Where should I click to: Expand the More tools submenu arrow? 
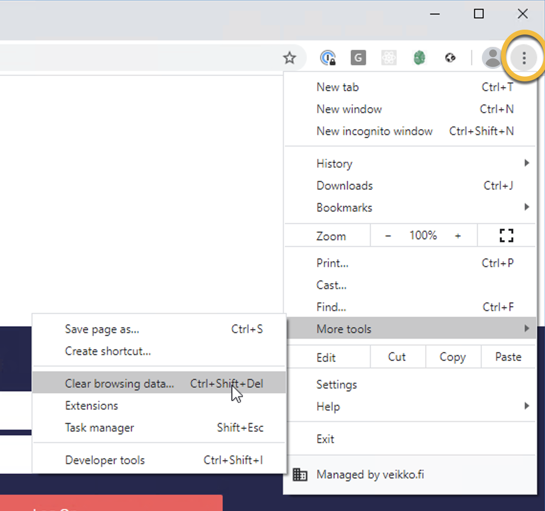pyautogui.click(x=526, y=328)
